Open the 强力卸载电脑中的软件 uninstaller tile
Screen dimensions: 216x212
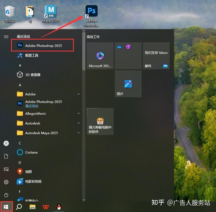100,121
